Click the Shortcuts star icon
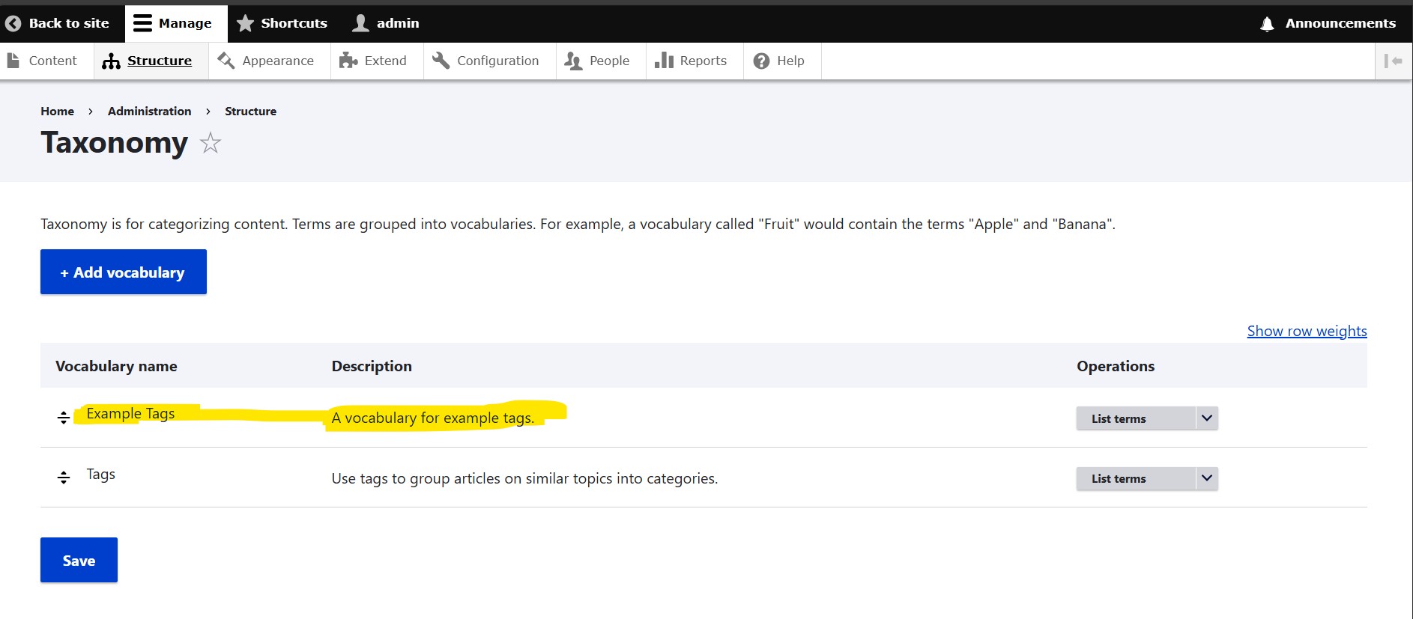The image size is (1413, 619). coord(245,23)
